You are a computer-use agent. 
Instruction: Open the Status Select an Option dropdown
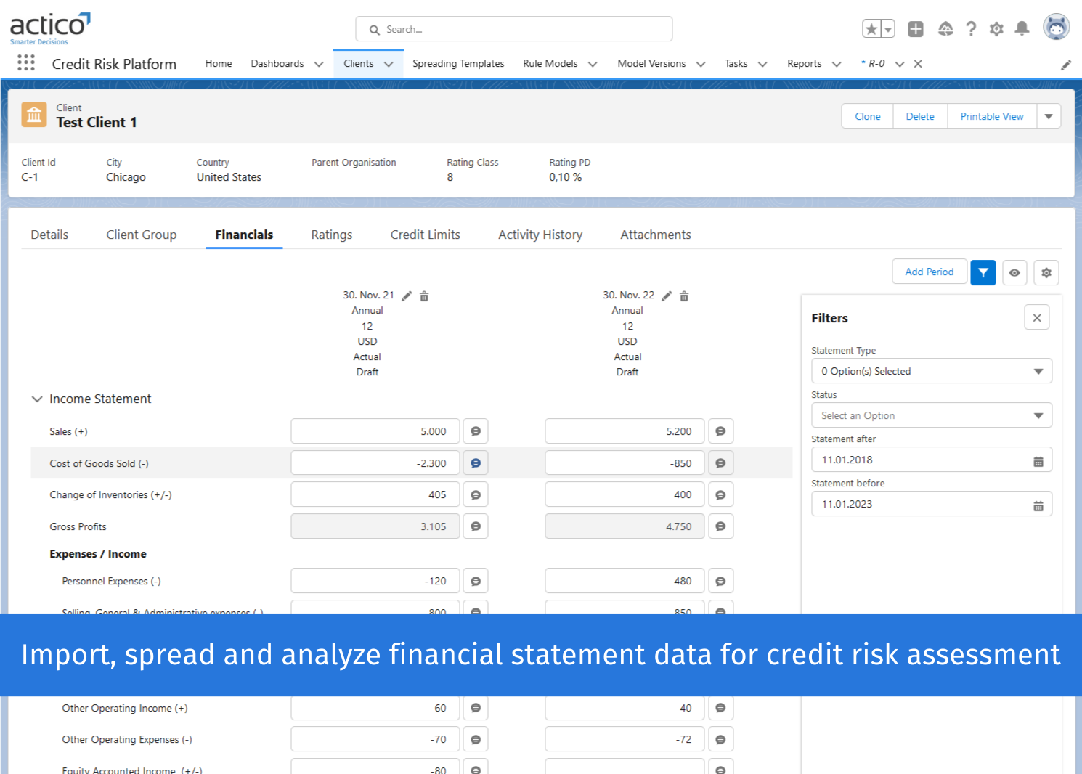1038,415
